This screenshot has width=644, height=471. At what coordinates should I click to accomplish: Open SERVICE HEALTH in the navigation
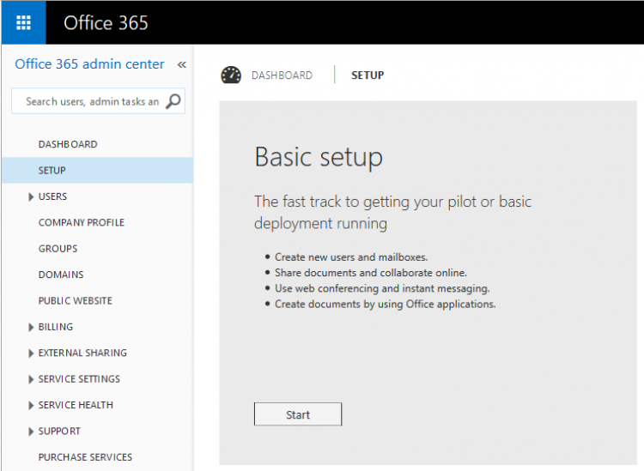[76, 405]
